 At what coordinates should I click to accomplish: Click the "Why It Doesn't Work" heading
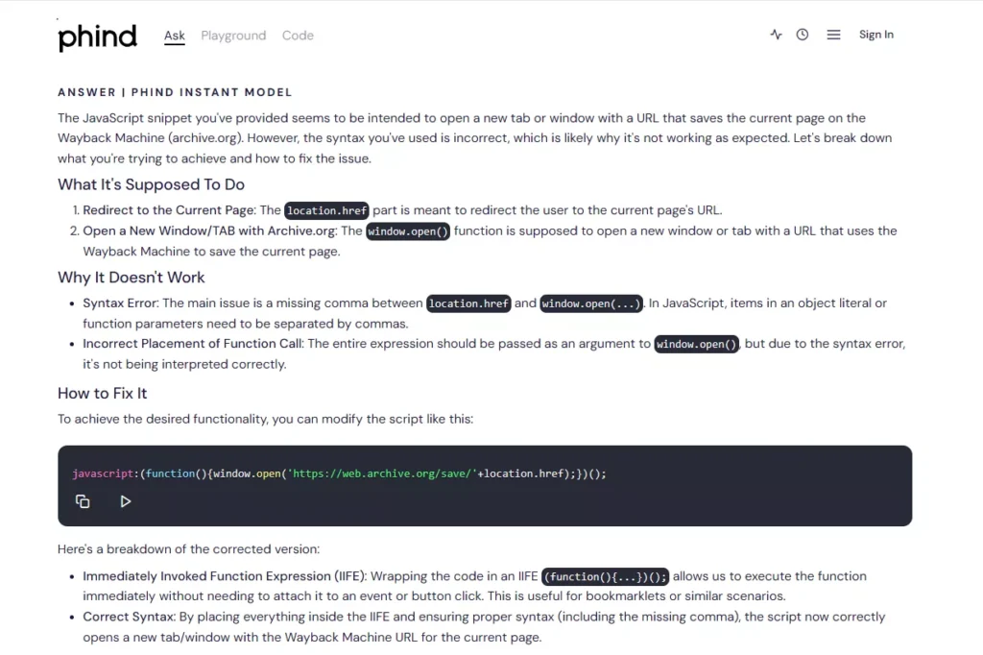(x=132, y=277)
